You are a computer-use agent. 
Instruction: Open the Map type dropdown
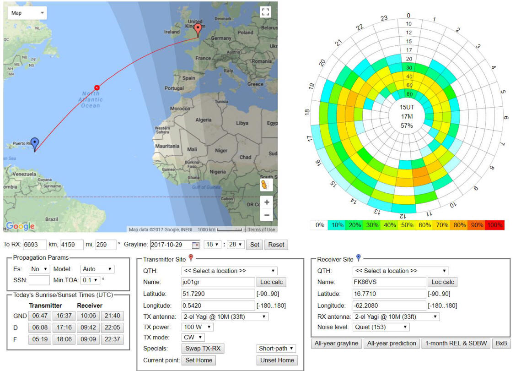tap(27, 13)
